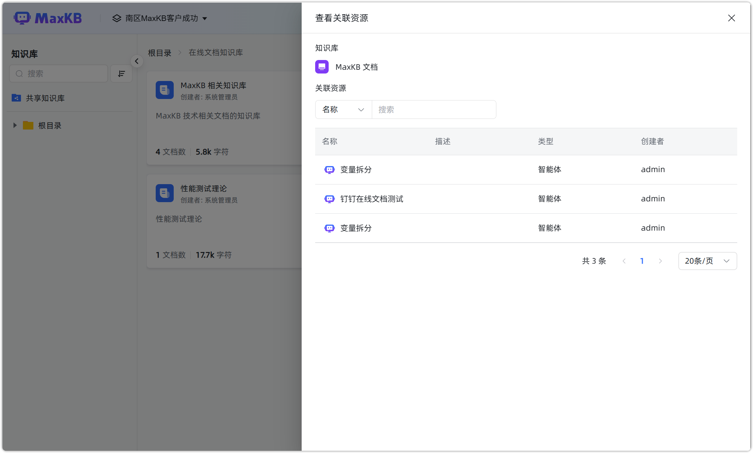The height and width of the screenshot is (453, 753).
Task: Close the 查看关联资源 panel
Action: 731,18
